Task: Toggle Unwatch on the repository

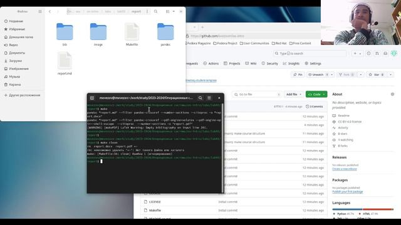Action: click(318, 74)
